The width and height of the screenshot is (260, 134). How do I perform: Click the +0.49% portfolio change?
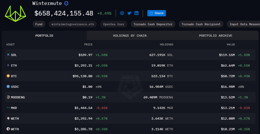[104, 13]
